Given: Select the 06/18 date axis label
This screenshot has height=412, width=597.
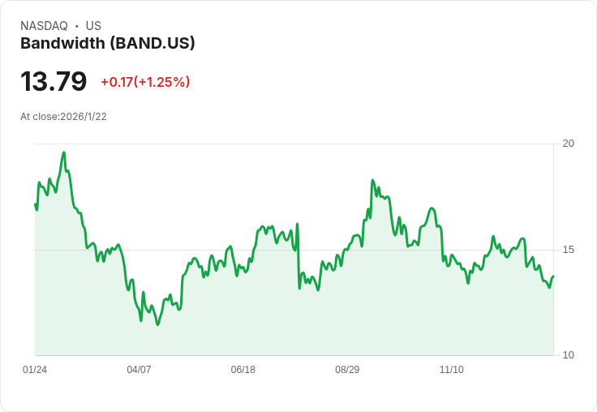Looking at the screenshot, I should [243, 370].
